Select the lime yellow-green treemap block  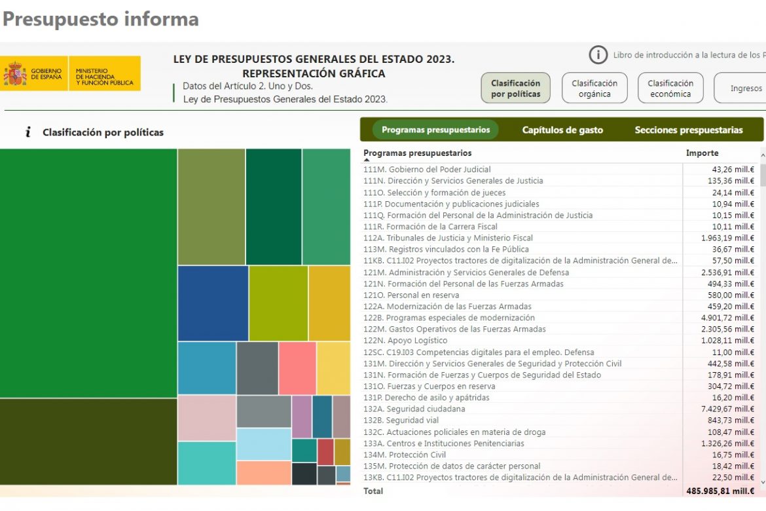[x=278, y=303]
